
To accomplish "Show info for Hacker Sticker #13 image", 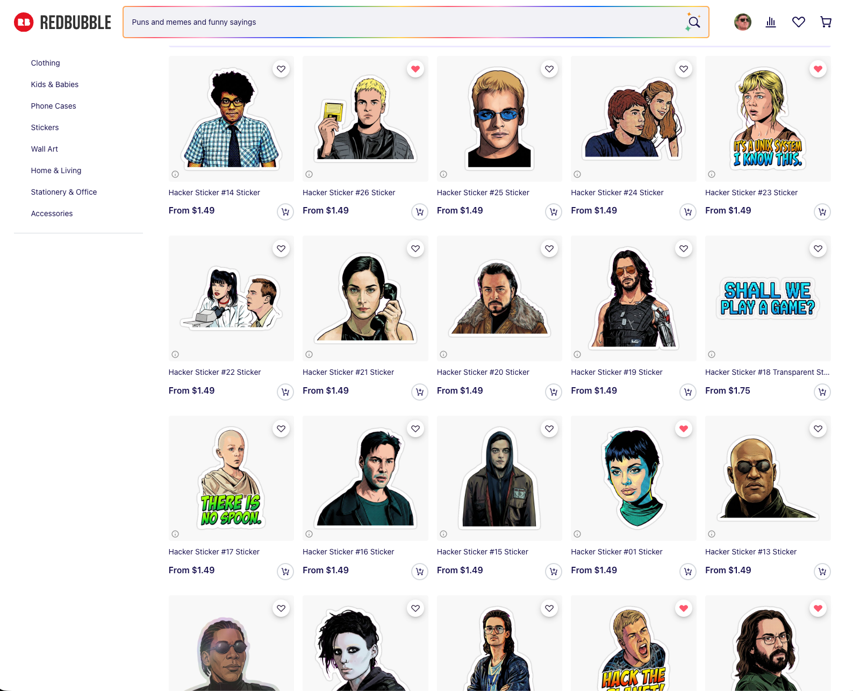I will point(712,534).
